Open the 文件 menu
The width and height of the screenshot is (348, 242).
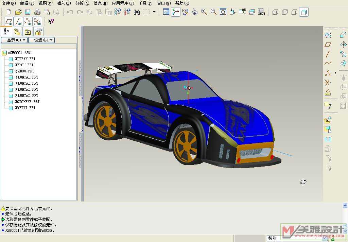click(x=9, y=3)
